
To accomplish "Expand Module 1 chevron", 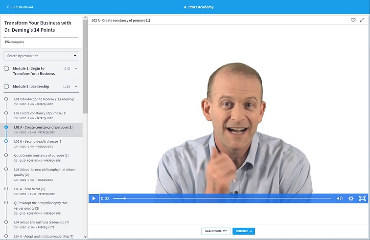I will (76, 68).
